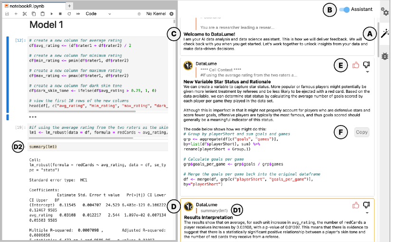Click the horizontal scrollbar under cell 12
The image size is (394, 242).
coord(82,111)
